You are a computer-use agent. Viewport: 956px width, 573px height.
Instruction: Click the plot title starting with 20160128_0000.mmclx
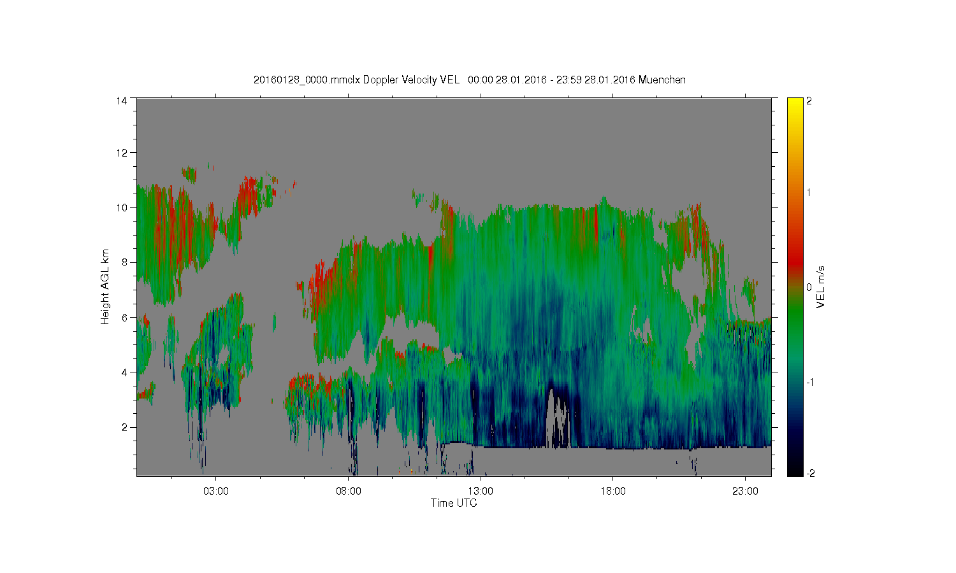tap(469, 80)
